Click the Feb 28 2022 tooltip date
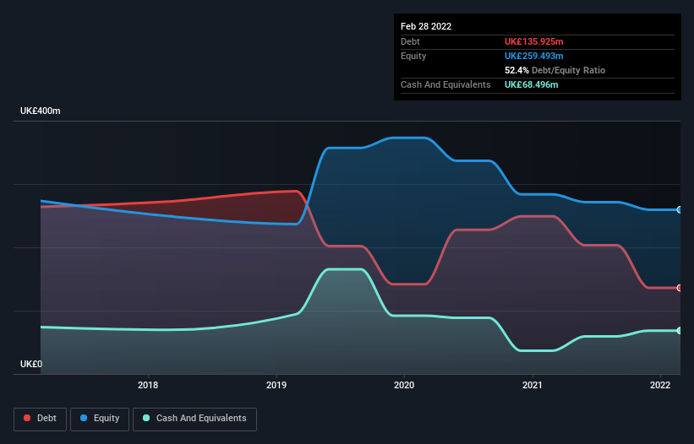694x444 pixels. (426, 26)
